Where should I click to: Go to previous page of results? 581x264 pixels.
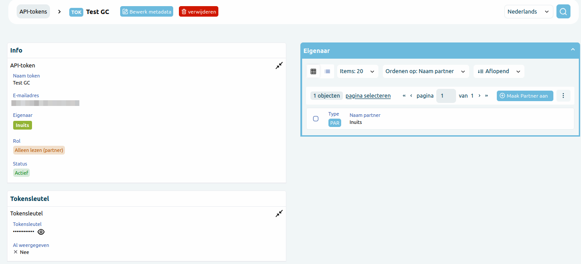[411, 96]
